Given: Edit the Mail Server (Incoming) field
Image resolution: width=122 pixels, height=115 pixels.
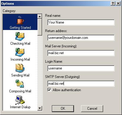Looking at the screenshot, I should [81, 53].
